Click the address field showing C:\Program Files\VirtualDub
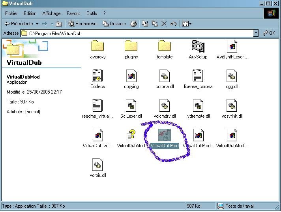 pos(137,33)
